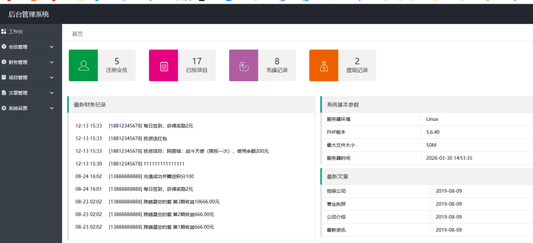
Task: Click the 最新文章 panel header
Action: pyautogui.click(x=427, y=177)
